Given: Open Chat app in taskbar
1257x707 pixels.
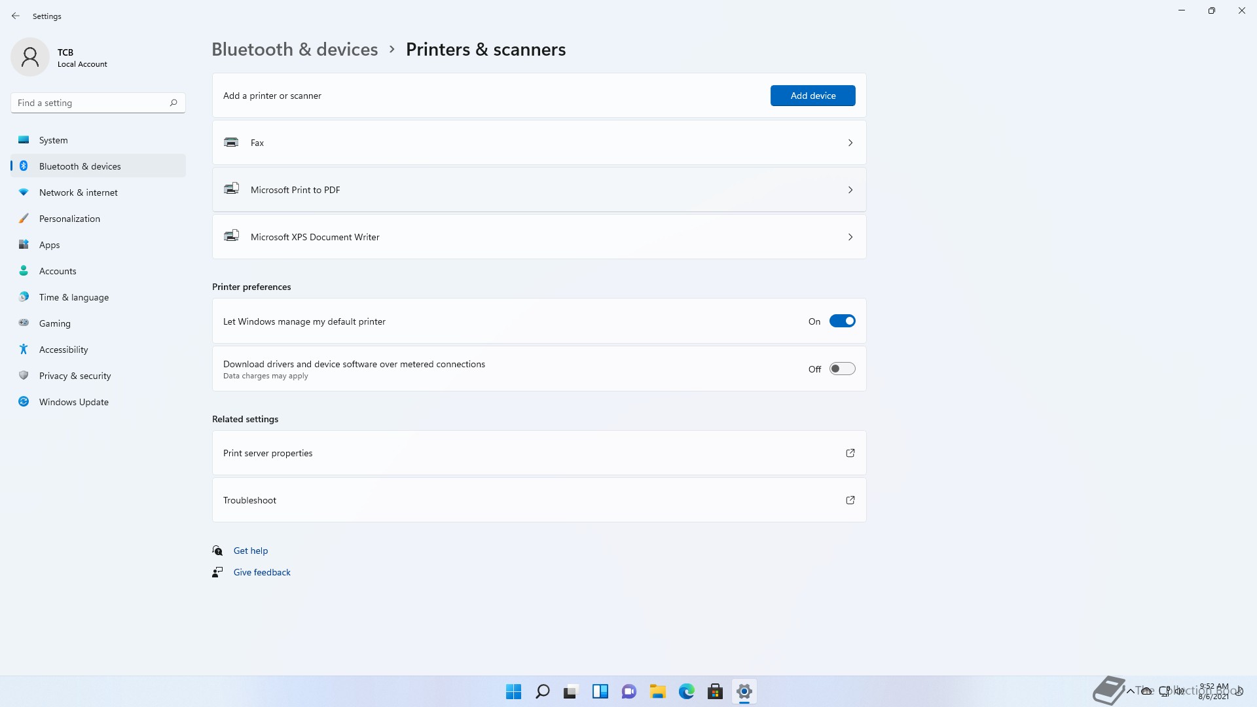Looking at the screenshot, I should [629, 691].
